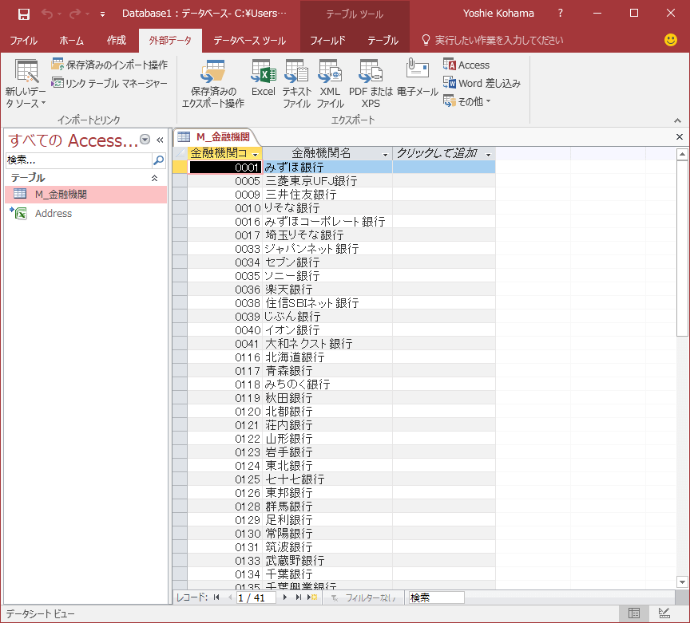Screen dimensions: 690x623
Task: Switch to the ホーム ribbon tab
Action: tap(71, 41)
